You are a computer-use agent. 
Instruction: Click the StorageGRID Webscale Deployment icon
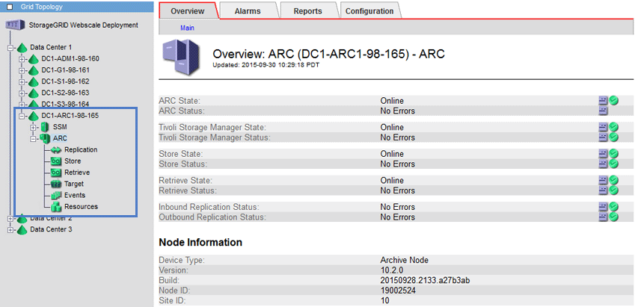coord(14,25)
